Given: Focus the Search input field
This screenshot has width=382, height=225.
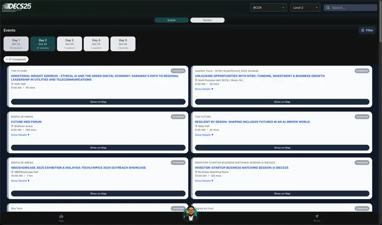Looking at the screenshot, I should coord(350,8).
